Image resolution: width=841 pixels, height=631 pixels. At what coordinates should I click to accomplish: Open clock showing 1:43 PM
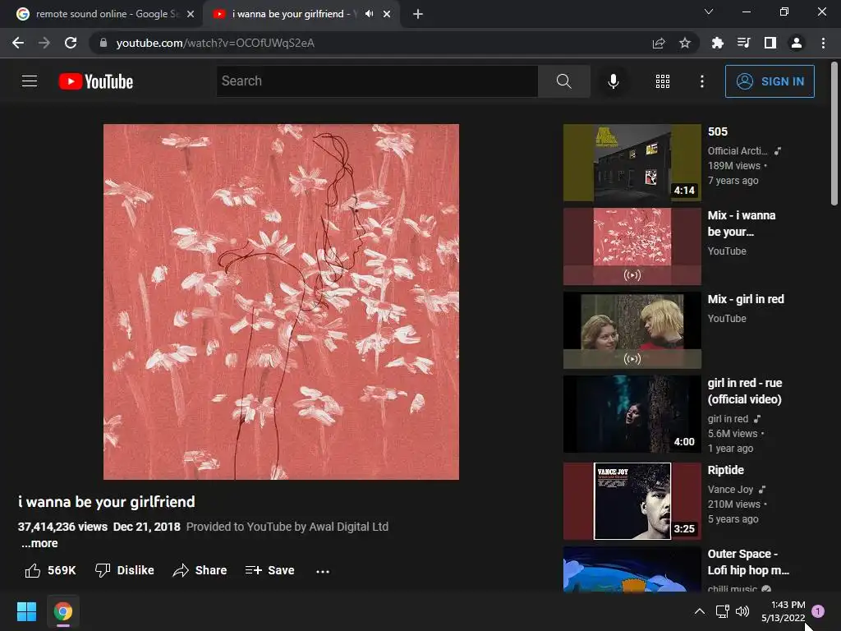(x=783, y=611)
